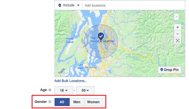Screen dimensions: 189x109
Task: Click the fit-to-pin focus map icon
Action: [177, 41]
